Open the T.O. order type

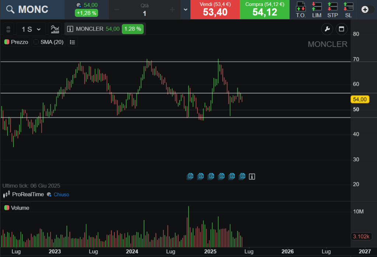pos(301,10)
